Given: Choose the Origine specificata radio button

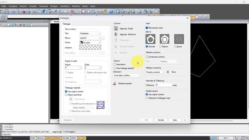Looking at the screenshot, I should coord(66,95).
